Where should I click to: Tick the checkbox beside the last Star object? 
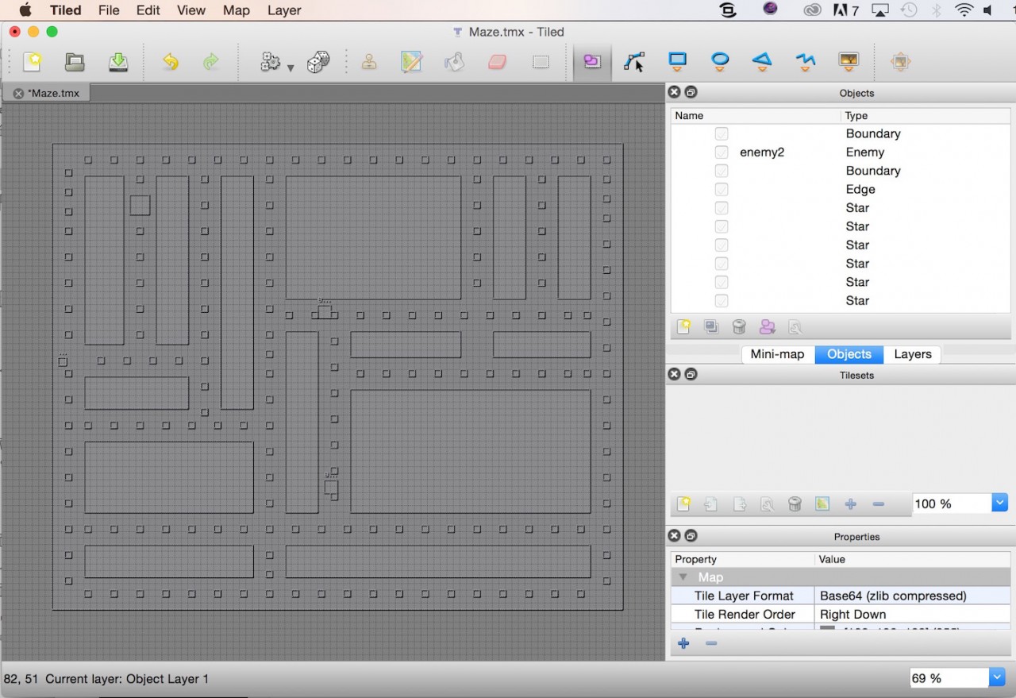[x=721, y=300]
